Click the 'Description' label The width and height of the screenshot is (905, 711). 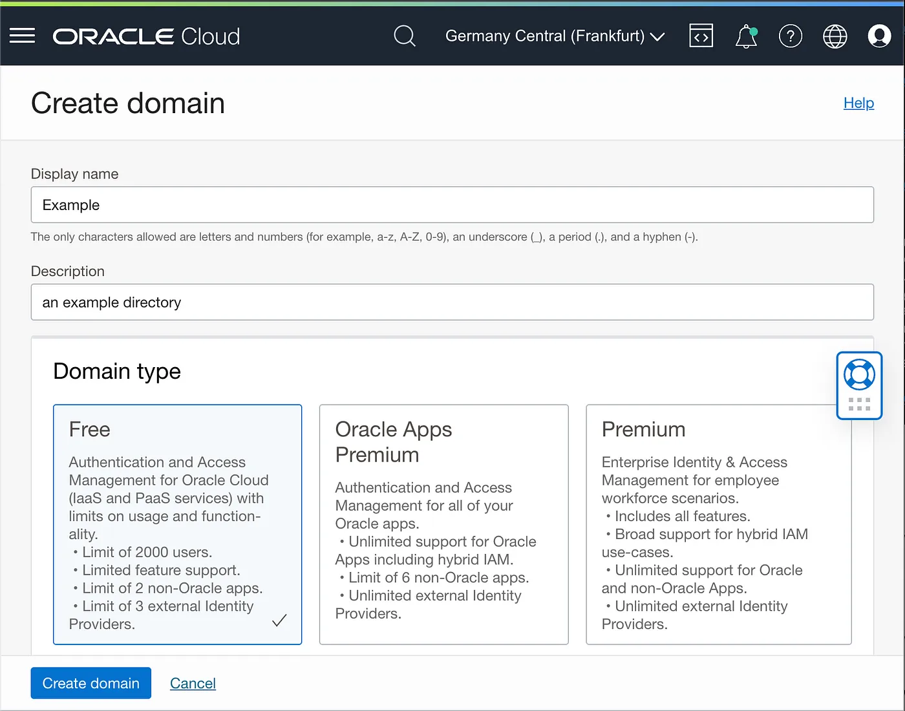[x=68, y=271]
